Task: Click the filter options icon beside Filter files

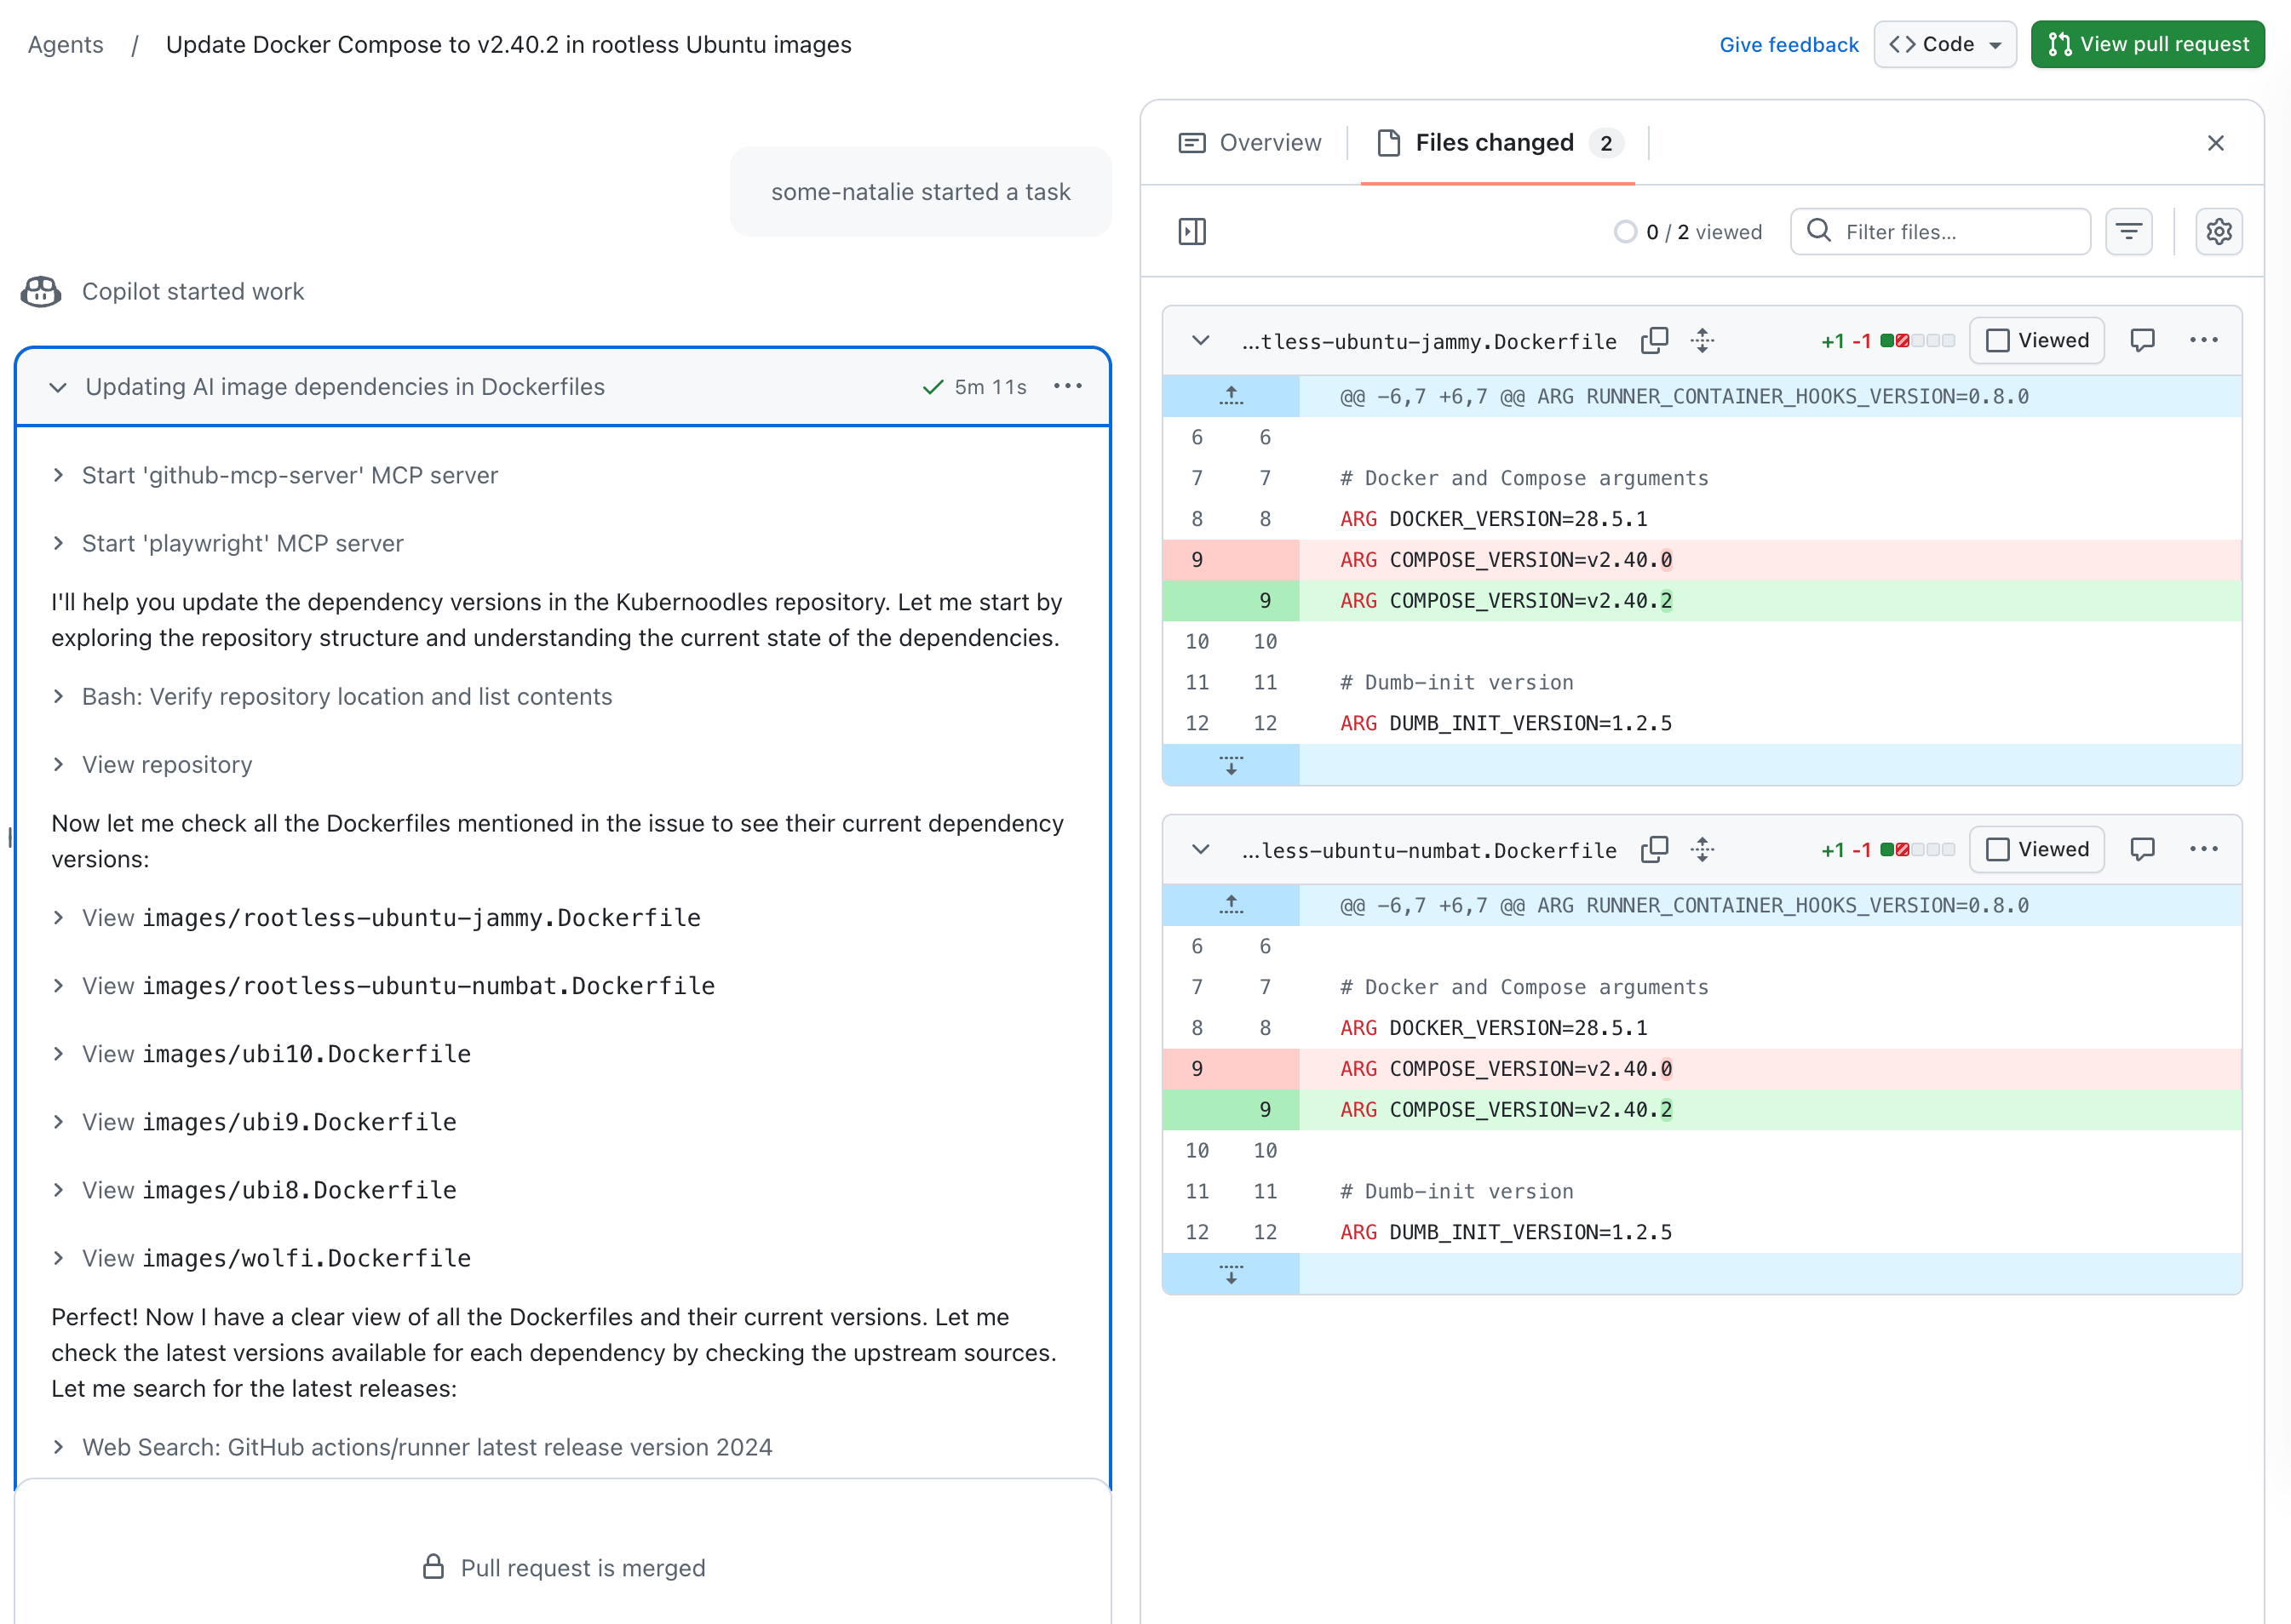Action: click(x=2128, y=232)
